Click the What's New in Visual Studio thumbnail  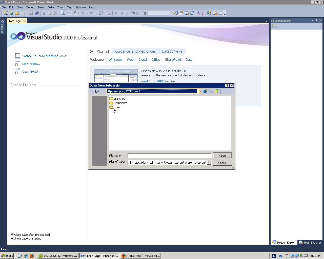(x=116, y=76)
